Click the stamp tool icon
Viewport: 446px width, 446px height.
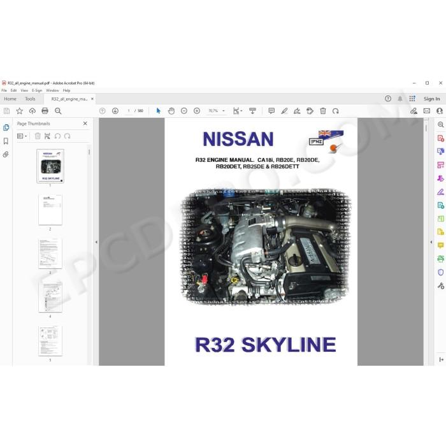click(x=310, y=111)
